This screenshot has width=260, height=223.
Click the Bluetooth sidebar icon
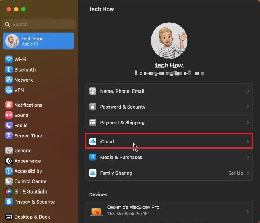click(9, 69)
